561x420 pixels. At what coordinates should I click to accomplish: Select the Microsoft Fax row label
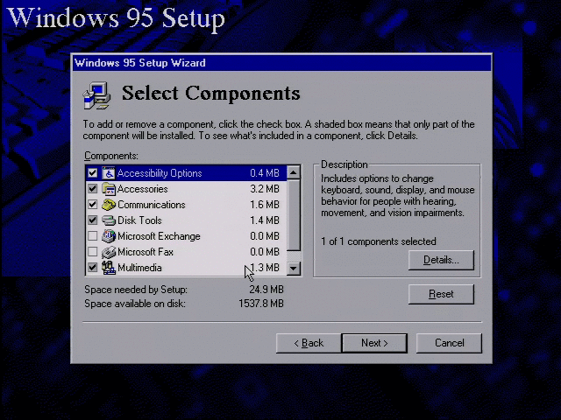146,252
